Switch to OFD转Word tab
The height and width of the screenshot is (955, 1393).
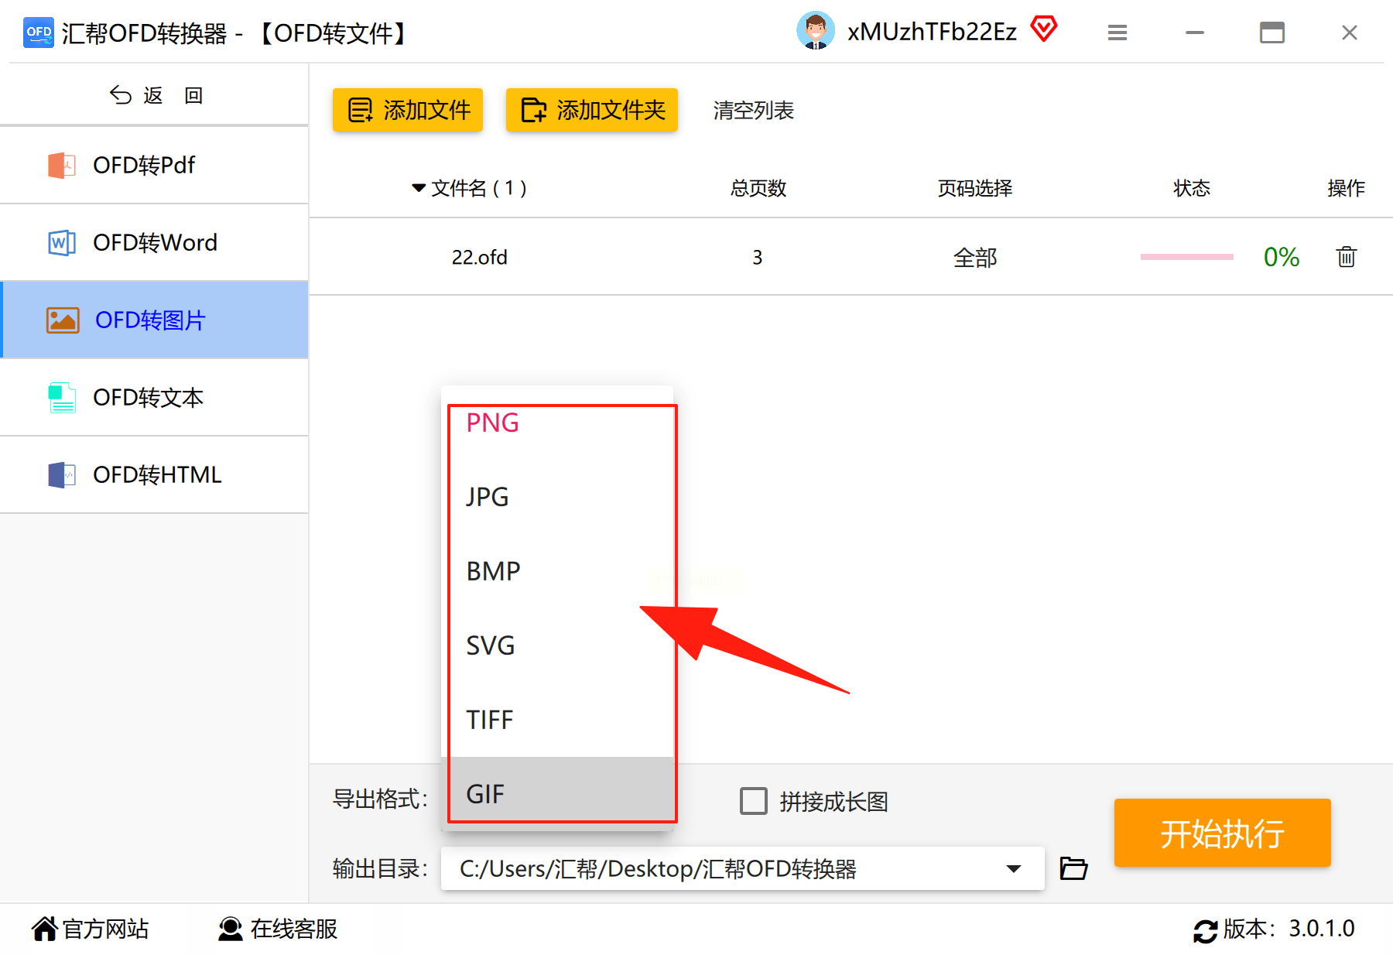click(155, 242)
